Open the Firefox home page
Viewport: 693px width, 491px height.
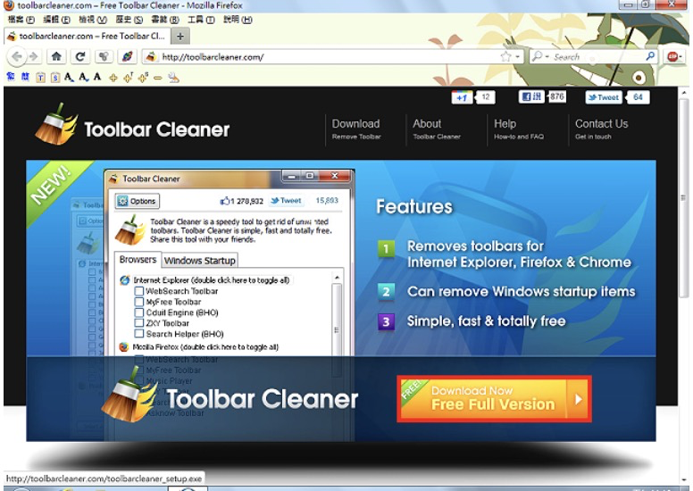tap(56, 56)
